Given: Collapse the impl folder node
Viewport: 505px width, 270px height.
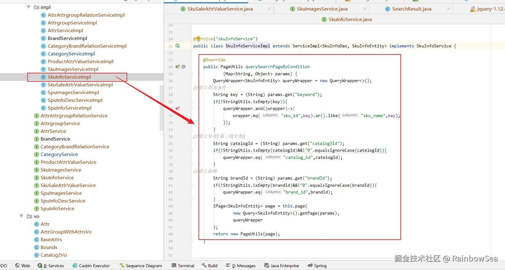Looking at the screenshot, I should point(29,7).
